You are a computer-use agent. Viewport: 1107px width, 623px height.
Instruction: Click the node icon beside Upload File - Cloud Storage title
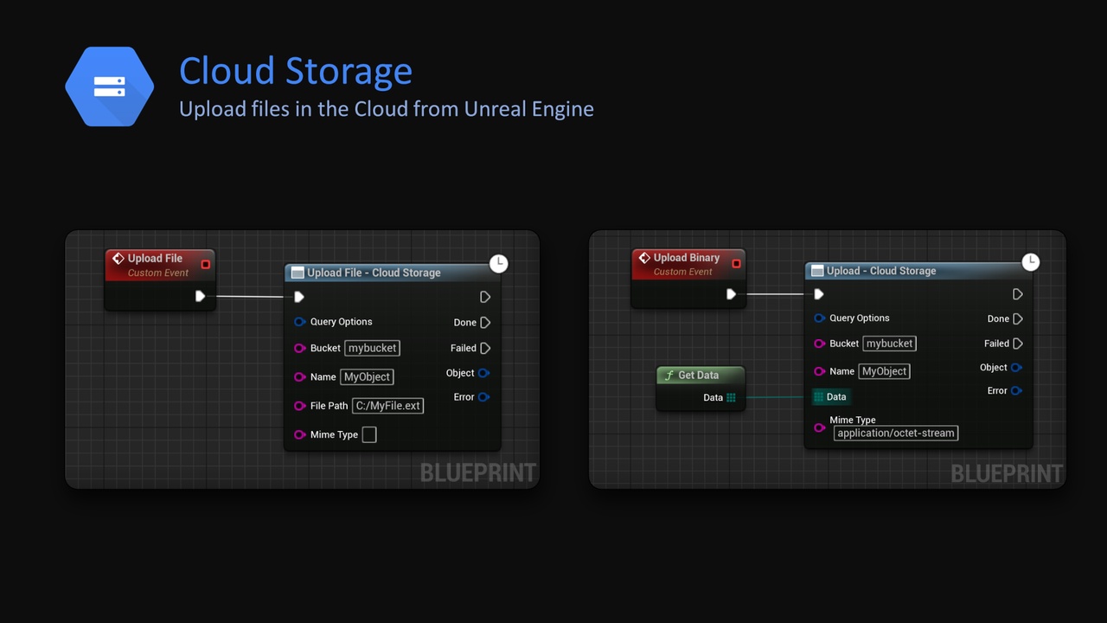click(x=298, y=273)
